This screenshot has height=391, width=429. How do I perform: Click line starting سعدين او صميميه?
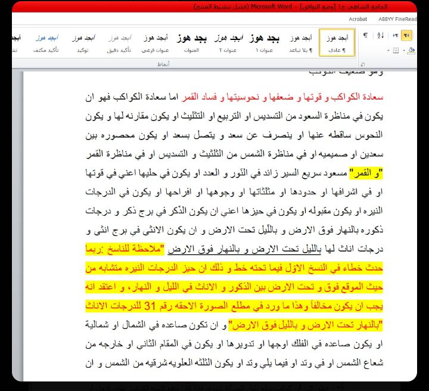[x=234, y=154]
